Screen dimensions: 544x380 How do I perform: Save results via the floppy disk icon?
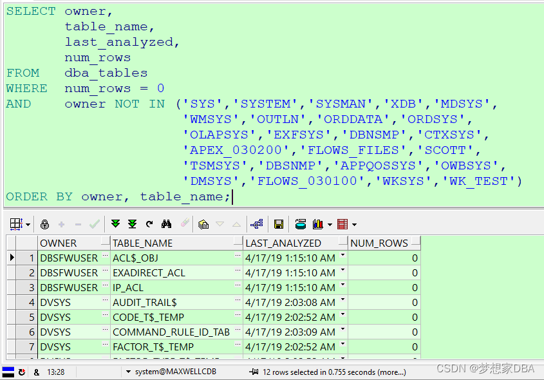pyautogui.click(x=278, y=222)
